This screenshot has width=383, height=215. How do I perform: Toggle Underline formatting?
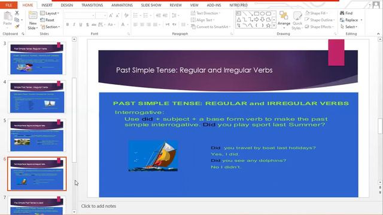pos(81,24)
